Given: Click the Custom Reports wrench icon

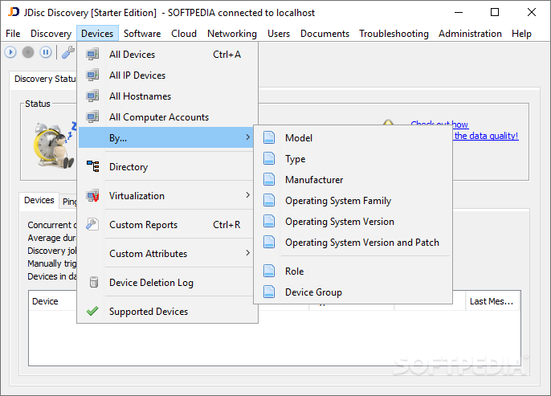Looking at the screenshot, I should 92,224.
